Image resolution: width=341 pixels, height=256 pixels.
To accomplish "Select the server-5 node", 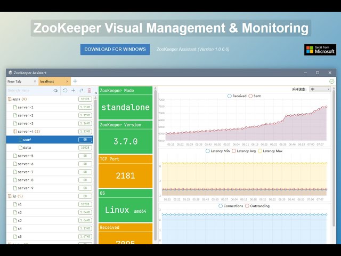I will tap(50, 156).
